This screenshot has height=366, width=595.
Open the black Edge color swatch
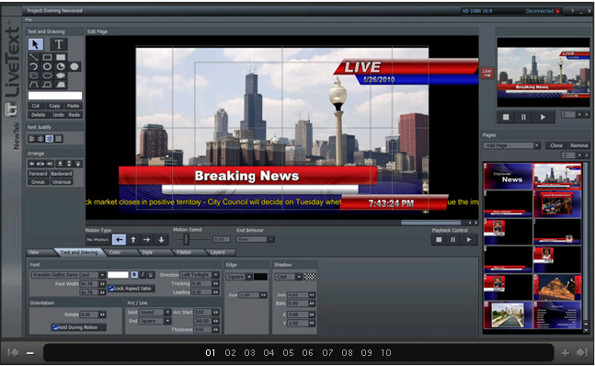260,277
